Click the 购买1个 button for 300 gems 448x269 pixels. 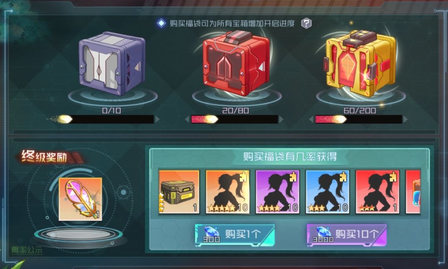[x=234, y=235]
